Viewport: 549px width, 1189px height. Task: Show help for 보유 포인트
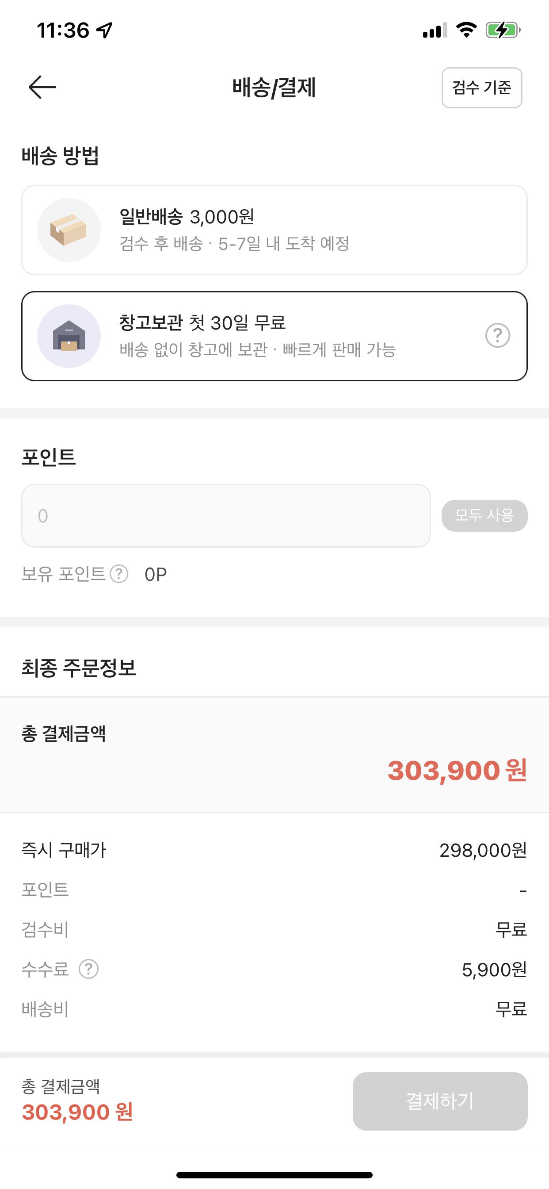[x=119, y=574]
